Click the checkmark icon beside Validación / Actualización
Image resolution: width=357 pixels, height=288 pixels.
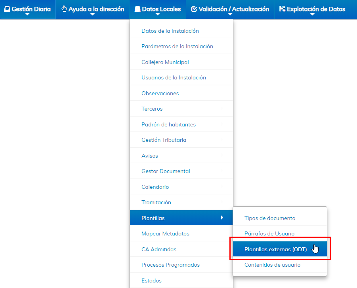[194, 9]
